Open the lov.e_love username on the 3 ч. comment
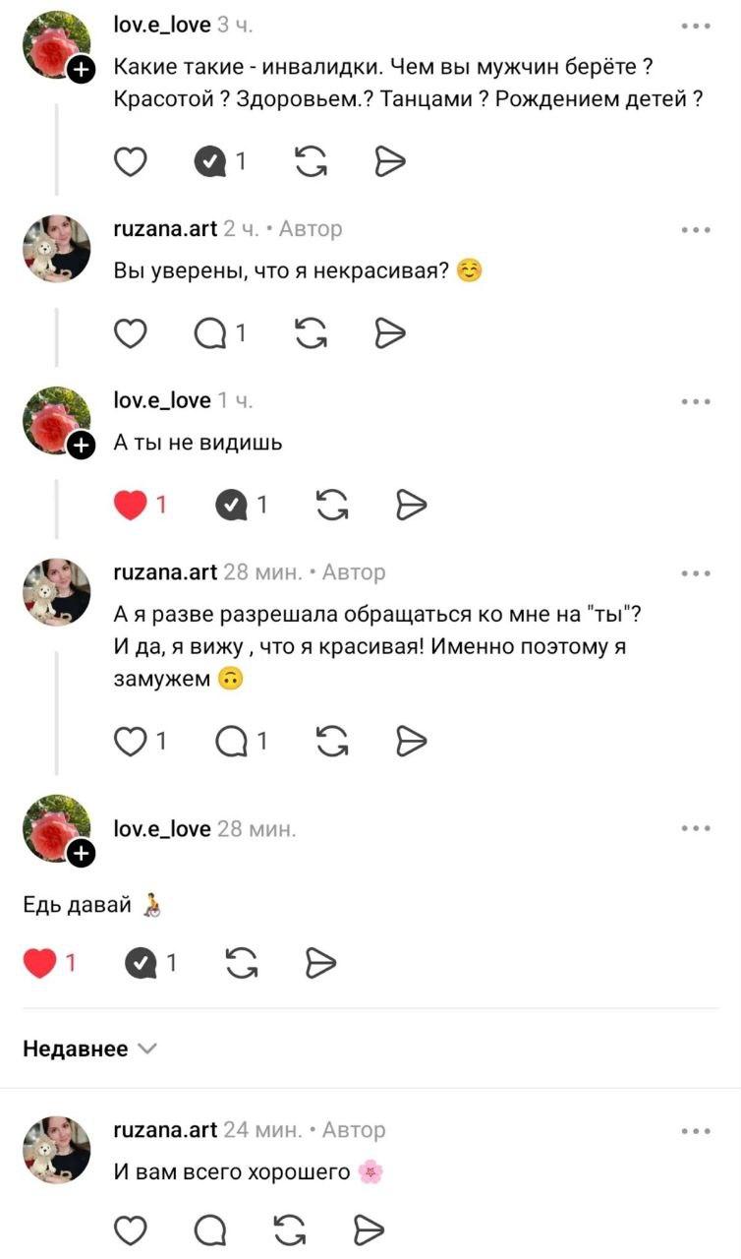The width and height of the screenshot is (741, 1259). 162,25
